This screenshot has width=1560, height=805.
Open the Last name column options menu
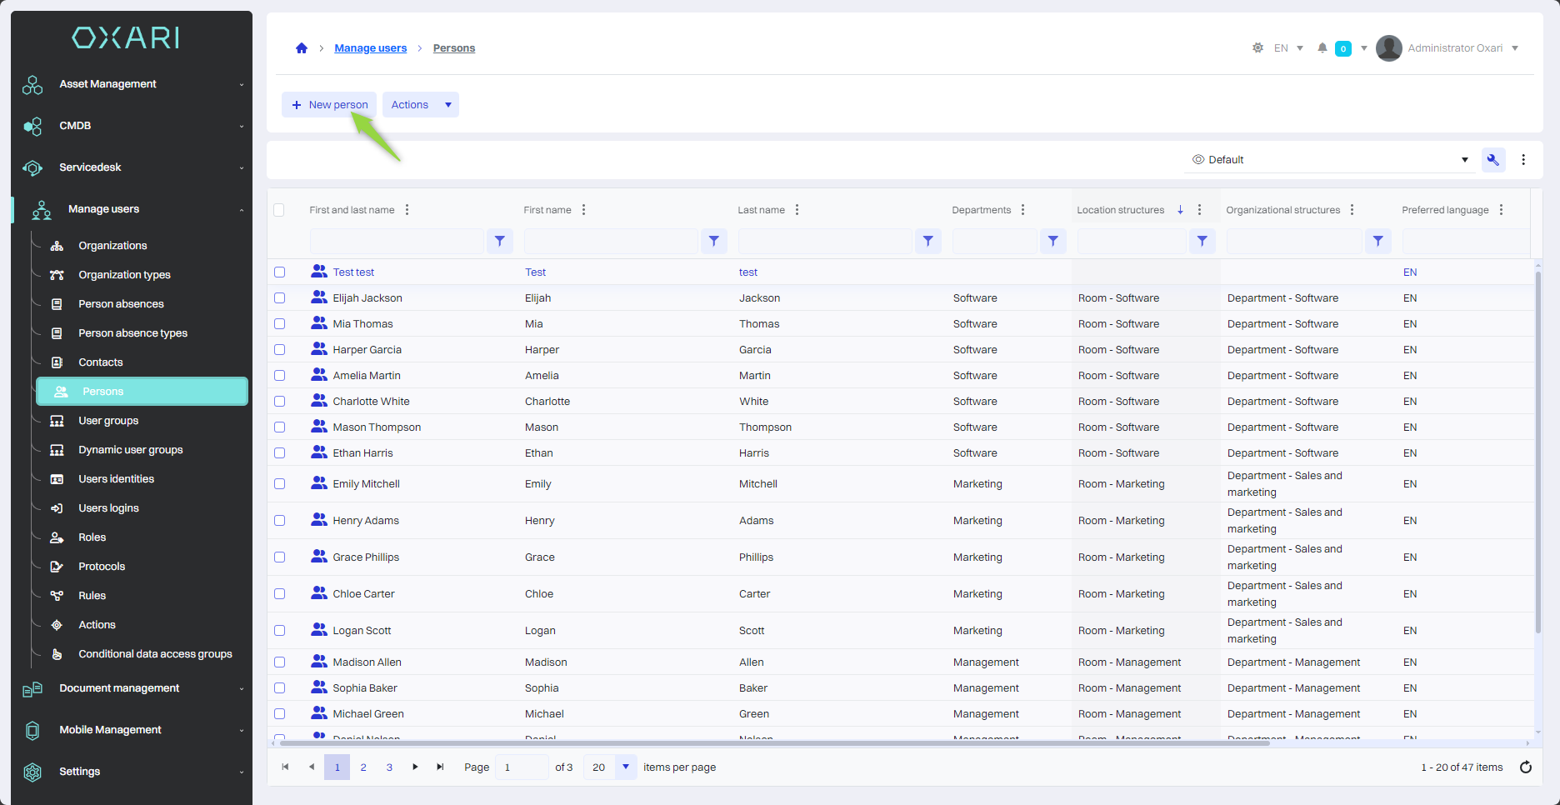tap(797, 210)
